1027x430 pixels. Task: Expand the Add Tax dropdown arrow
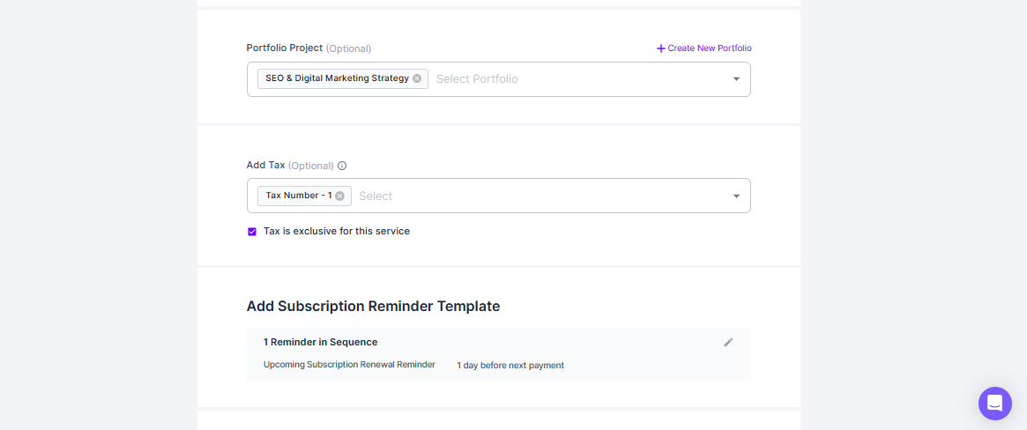[x=736, y=196]
